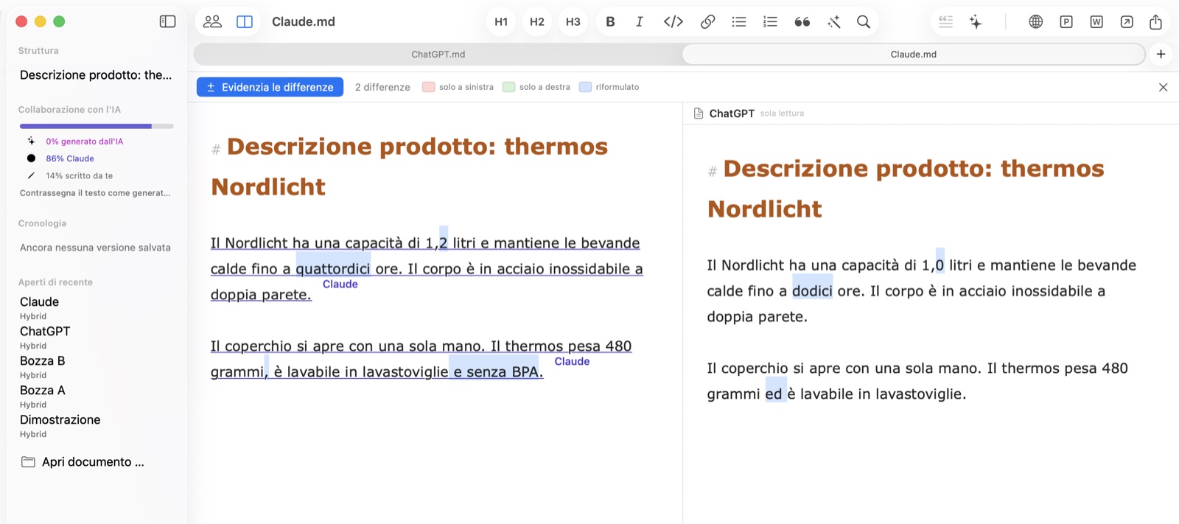Image resolution: width=1179 pixels, height=524 pixels.
Task: Select 0% generato dall'IA entry
Action: point(84,142)
